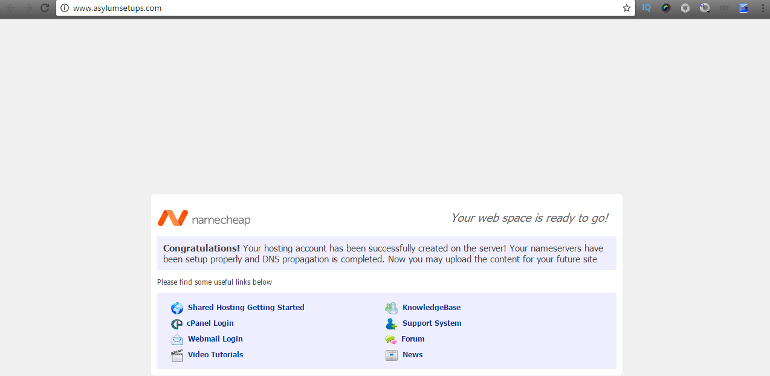Open the gray hexagon cube extension
770x376 pixels.
pyautogui.click(x=685, y=8)
